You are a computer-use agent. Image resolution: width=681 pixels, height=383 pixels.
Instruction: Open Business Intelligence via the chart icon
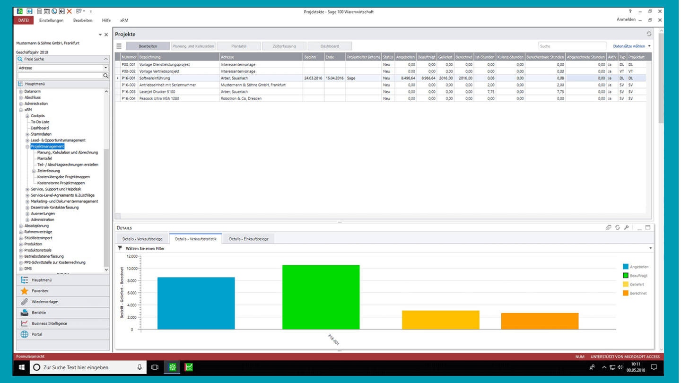[x=26, y=323]
